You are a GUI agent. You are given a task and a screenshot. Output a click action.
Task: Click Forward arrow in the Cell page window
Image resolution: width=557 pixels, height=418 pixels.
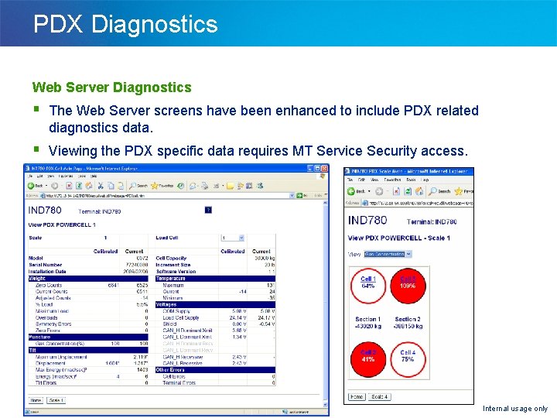pyautogui.click(x=55, y=186)
